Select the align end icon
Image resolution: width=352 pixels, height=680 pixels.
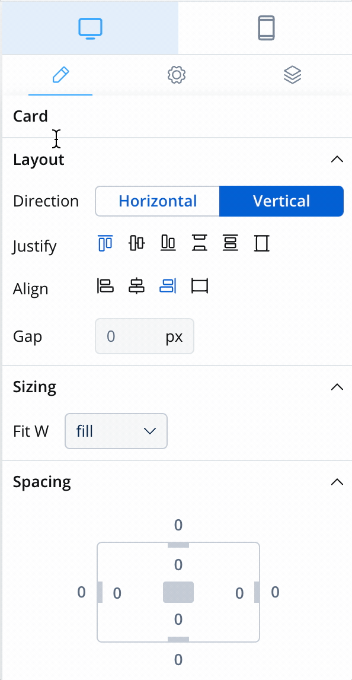[x=168, y=286]
